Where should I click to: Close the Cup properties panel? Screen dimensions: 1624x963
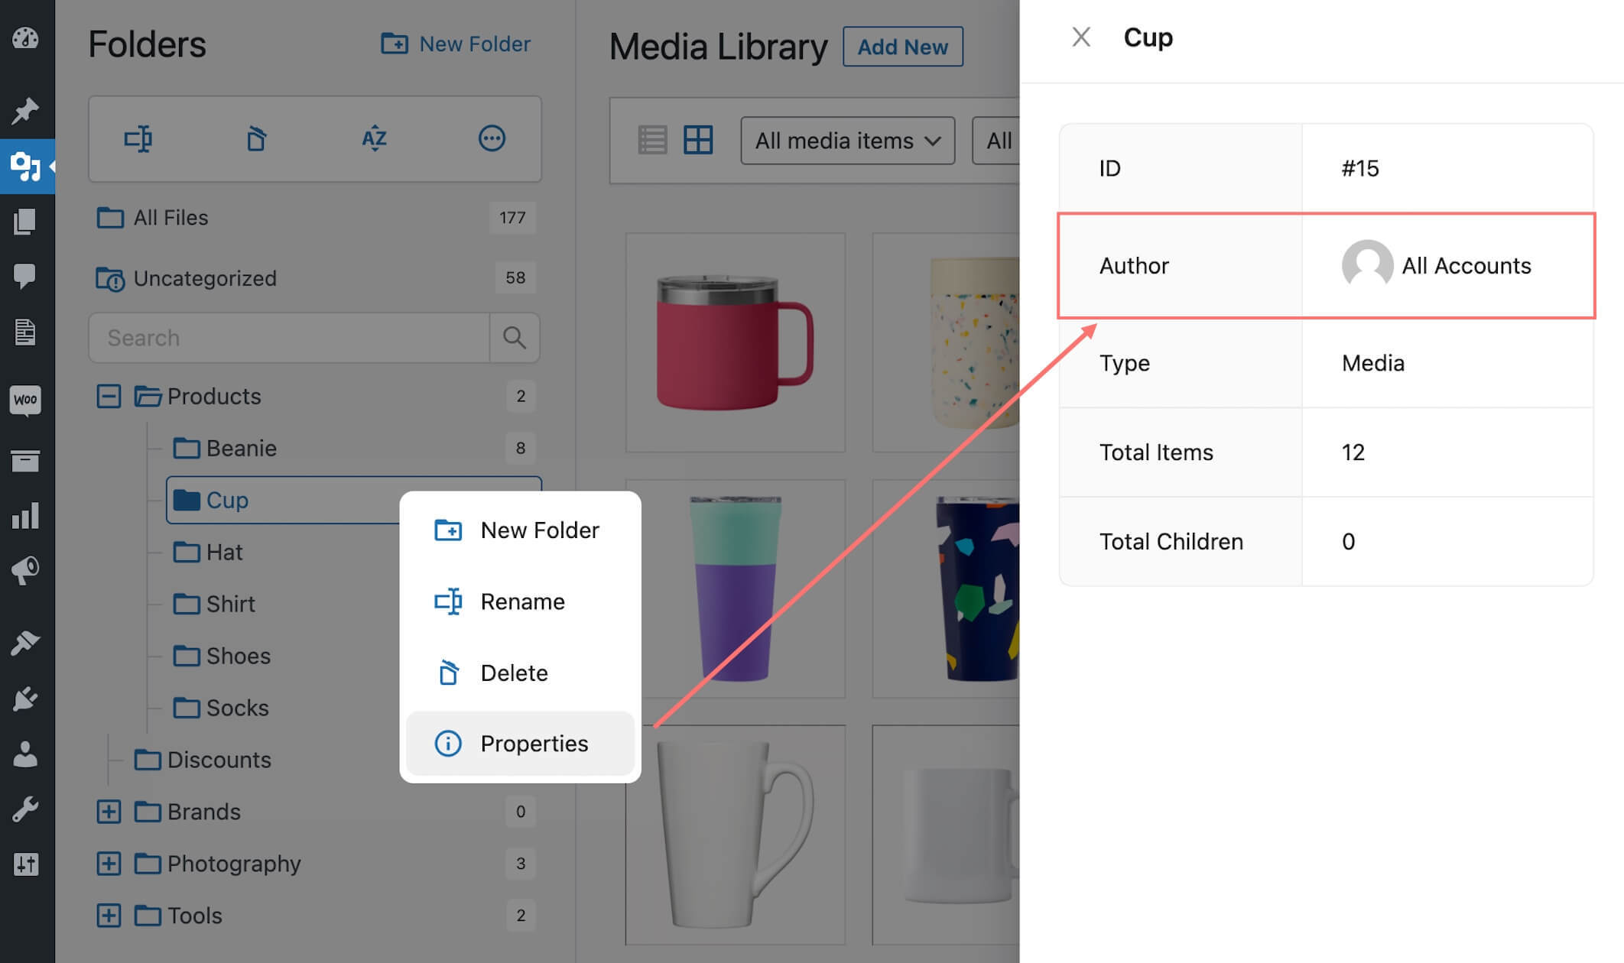1081,37
